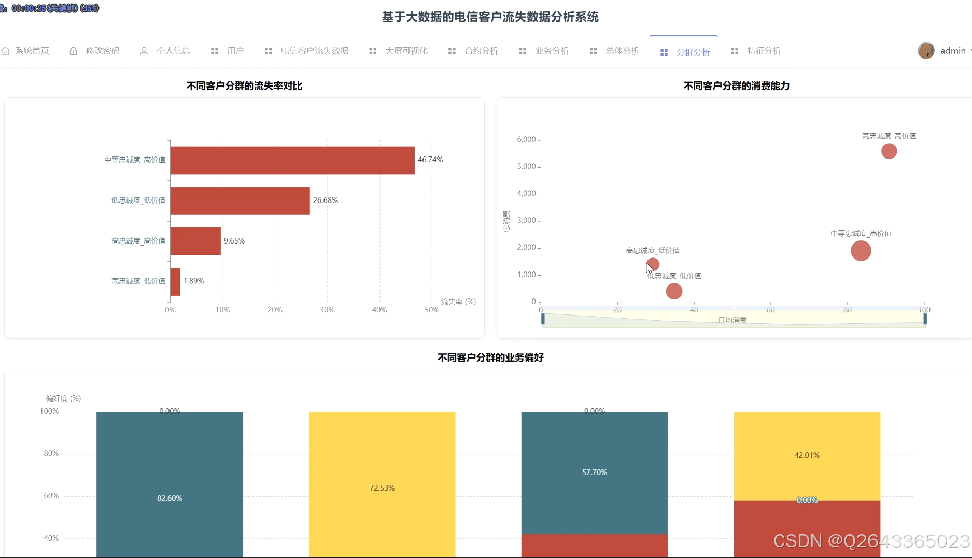Image resolution: width=972 pixels, height=558 pixels.
Task: Click the 9.65% value label
Action: pos(234,241)
